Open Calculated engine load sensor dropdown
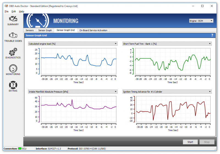Viewport: 220px width, 154px height. 73,44
